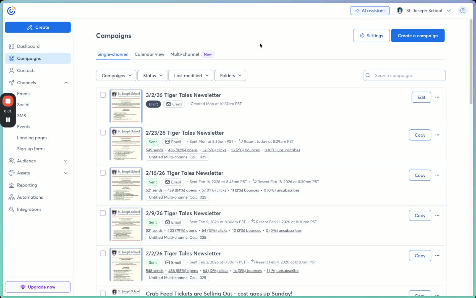The height and width of the screenshot is (298, 476).
Task: Select the 2/16/26 Tiger Tales Newsletter checkbox
Action: point(103,173)
